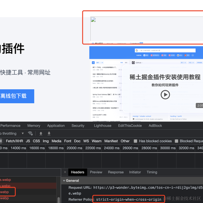
Task: Click the request list scrollbar thumb
Action: click(59, 200)
